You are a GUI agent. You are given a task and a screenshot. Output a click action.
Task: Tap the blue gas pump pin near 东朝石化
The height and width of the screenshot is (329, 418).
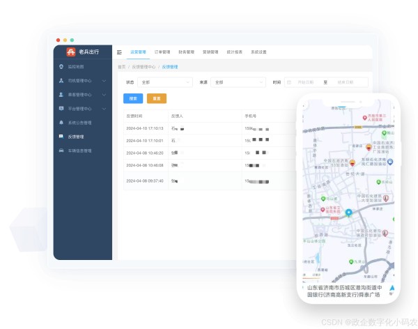pos(390,162)
